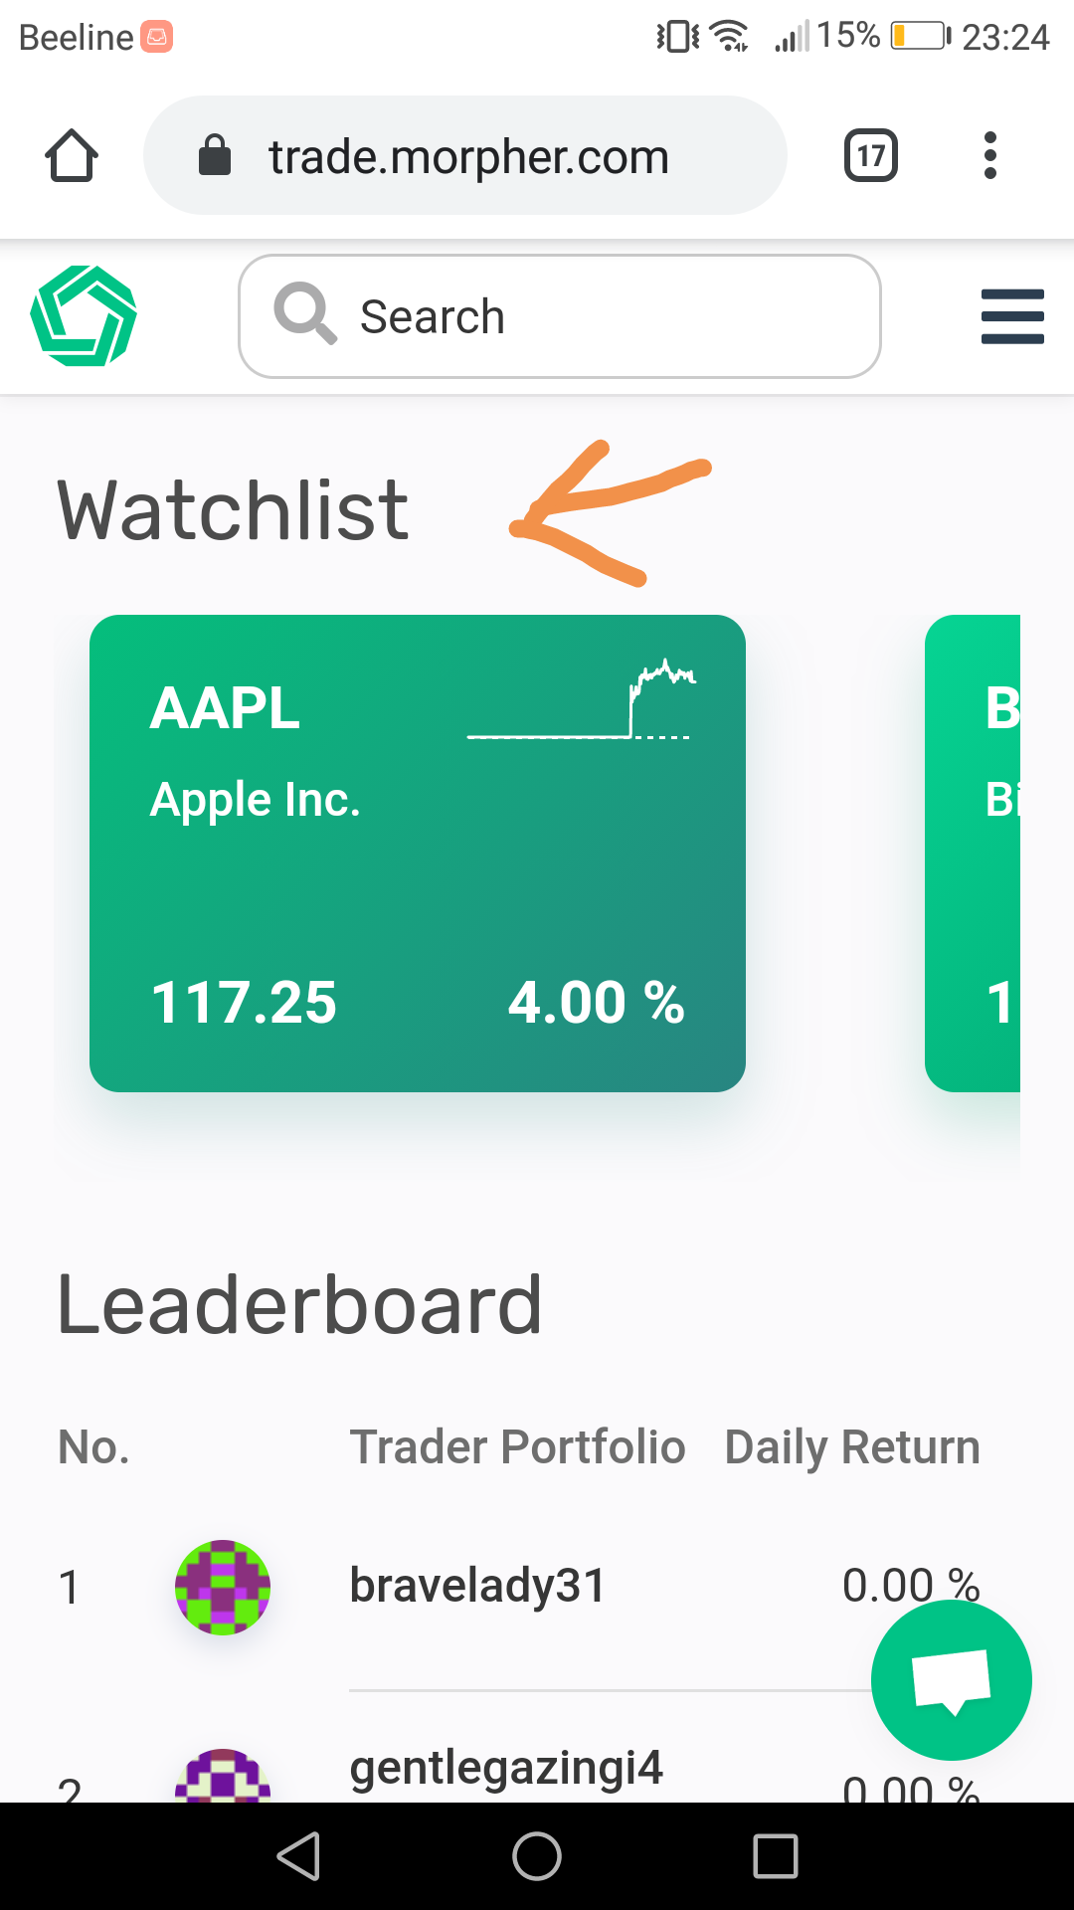Open the hamburger navigation menu

coord(1012,316)
